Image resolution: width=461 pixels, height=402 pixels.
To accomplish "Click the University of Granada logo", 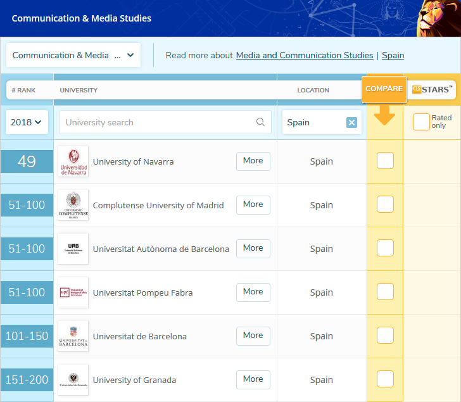I will 73,380.
